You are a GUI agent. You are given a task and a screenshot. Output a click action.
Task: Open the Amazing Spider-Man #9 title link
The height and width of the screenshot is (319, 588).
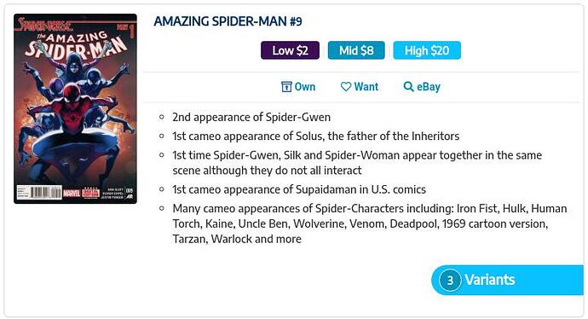[x=228, y=21]
